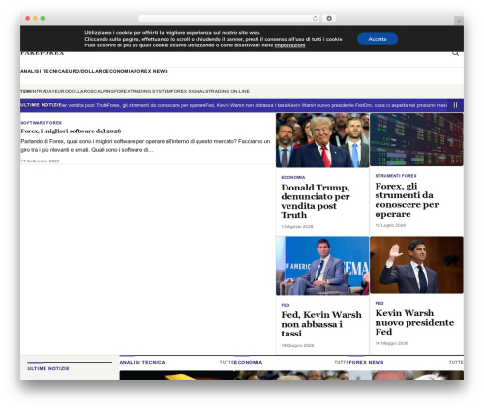The width and height of the screenshot is (484, 409).
Task: Open the Strumenti Forex category label
Action: [396, 176]
